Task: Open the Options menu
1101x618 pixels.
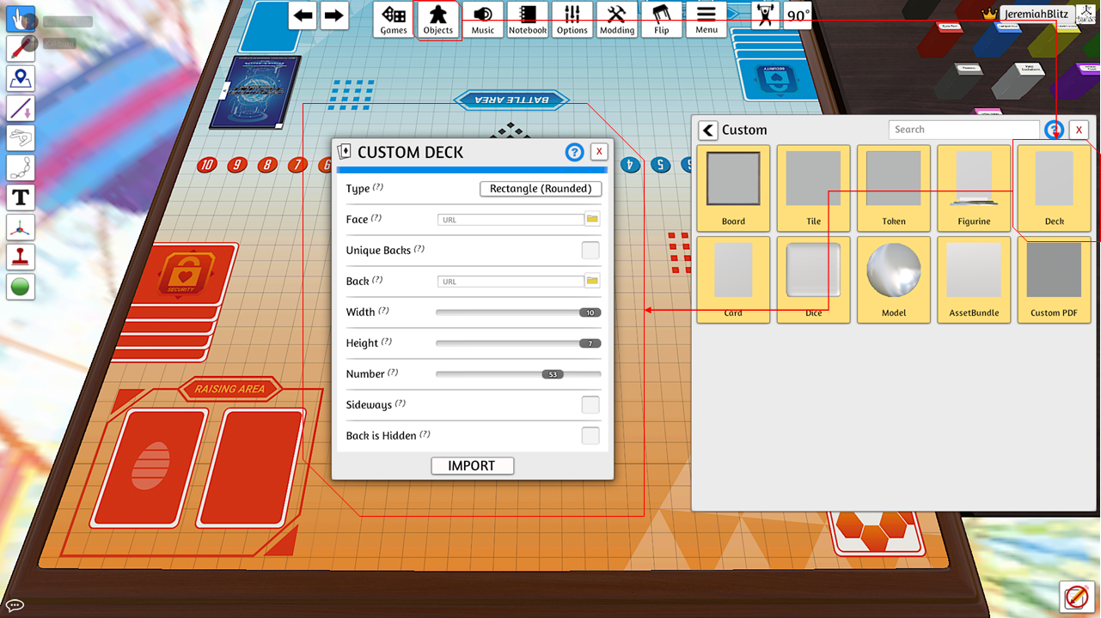Action: (x=572, y=19)
